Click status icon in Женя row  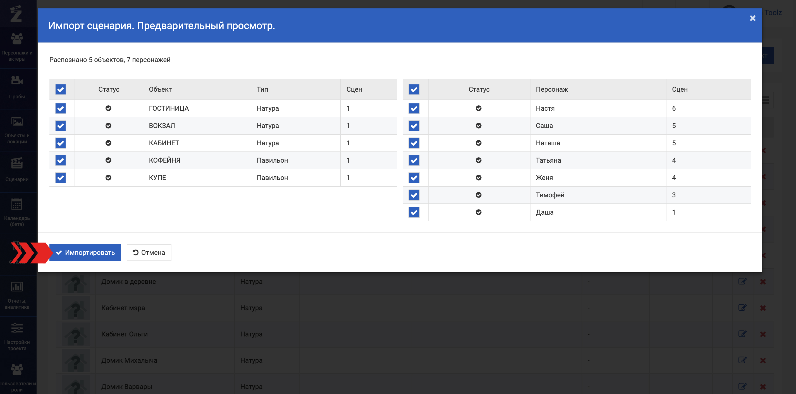478,177
